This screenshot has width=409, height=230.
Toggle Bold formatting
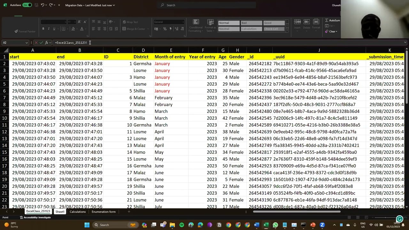(x=43, y=29)
